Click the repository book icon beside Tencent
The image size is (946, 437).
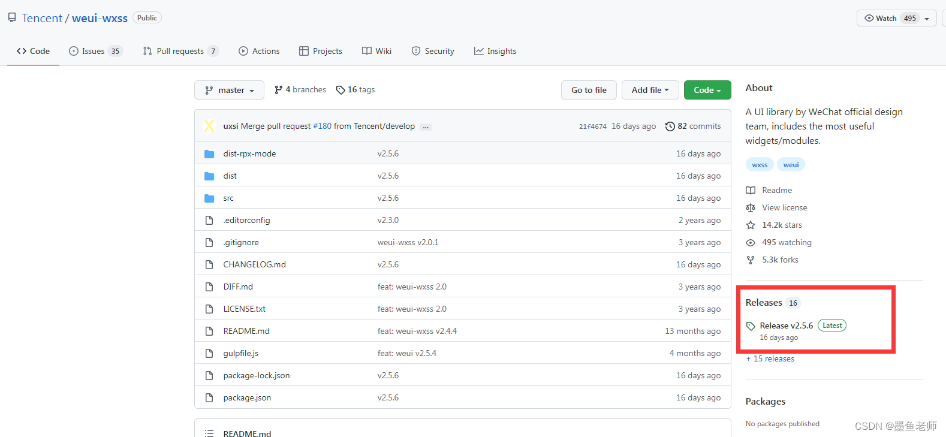12,17
